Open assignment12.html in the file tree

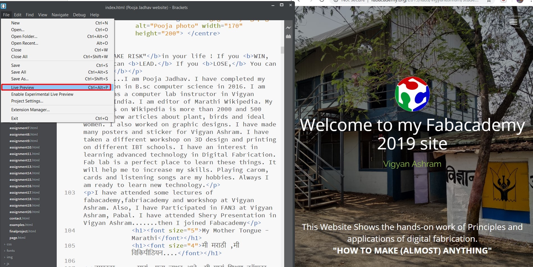24,160
